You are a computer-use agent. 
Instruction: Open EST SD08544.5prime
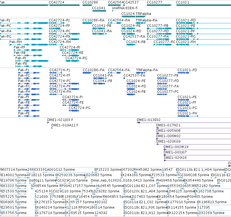(32, 189)
